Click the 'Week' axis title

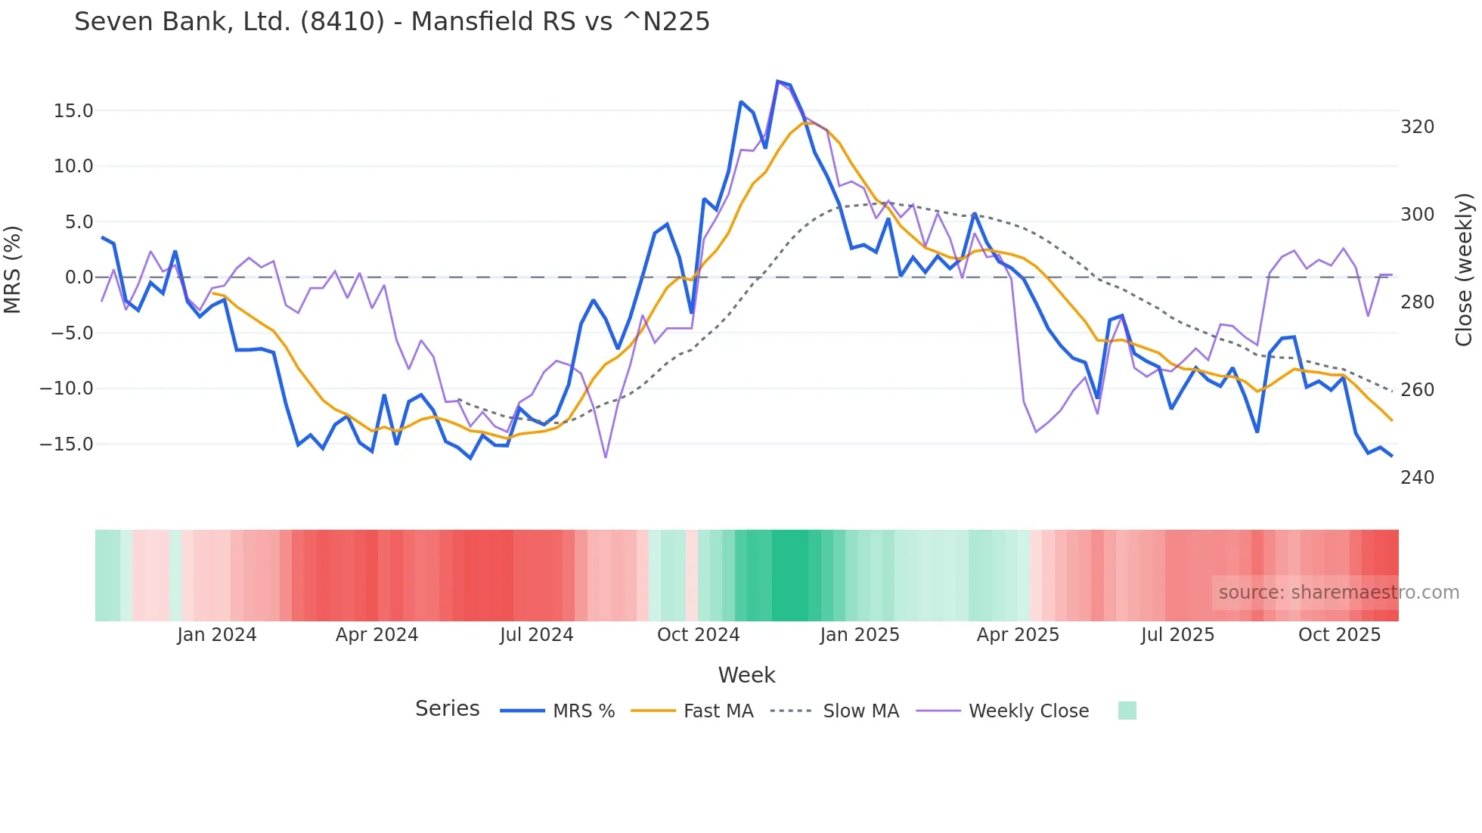pyautogui.click(x=746, y=675)
